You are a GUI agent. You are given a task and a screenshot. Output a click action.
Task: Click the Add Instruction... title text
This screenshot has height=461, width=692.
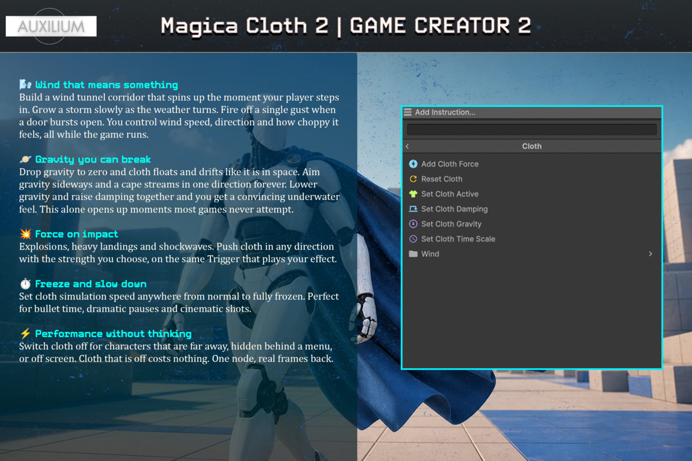pos(445,112)
